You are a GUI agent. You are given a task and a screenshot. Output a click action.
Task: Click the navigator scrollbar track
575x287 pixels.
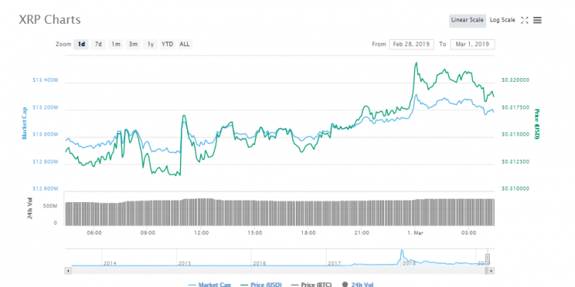279,270
